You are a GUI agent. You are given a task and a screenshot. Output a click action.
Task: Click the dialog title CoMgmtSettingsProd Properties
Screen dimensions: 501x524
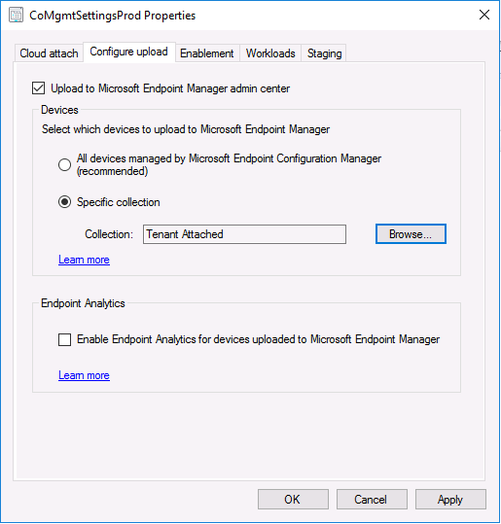tap(113, 16)
